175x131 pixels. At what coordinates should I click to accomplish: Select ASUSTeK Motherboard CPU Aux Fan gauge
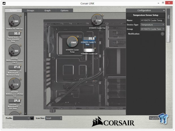[x=14, y=84]
